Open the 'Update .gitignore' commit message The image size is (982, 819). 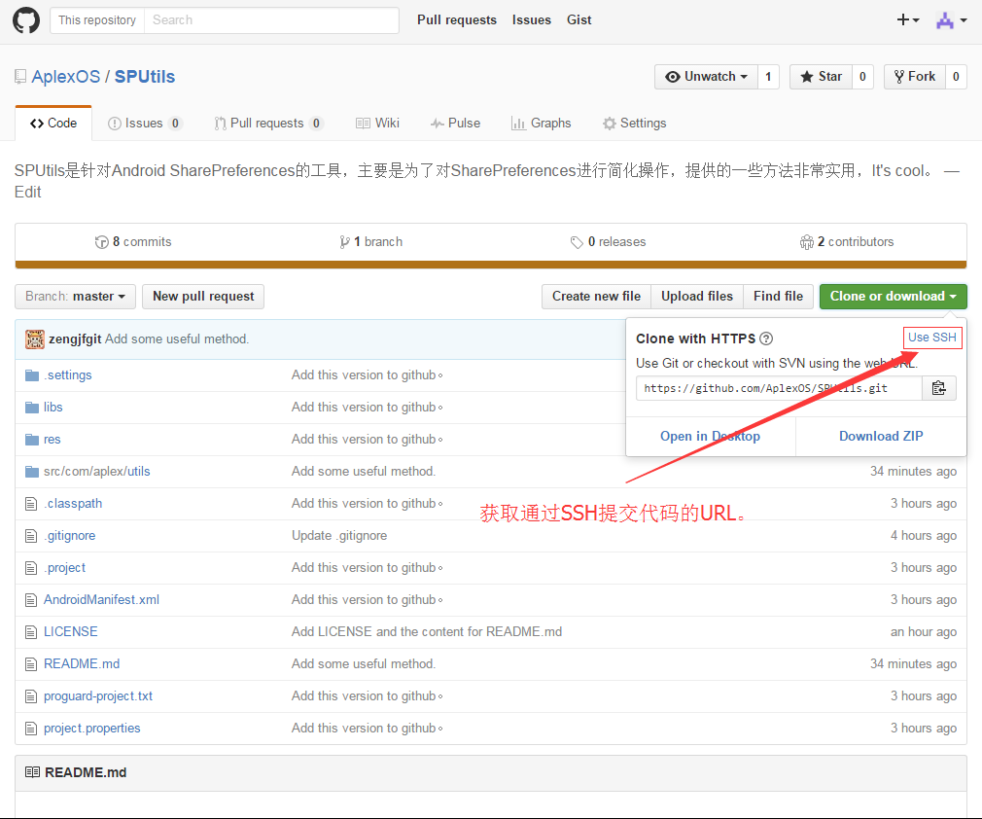point(339,536)
